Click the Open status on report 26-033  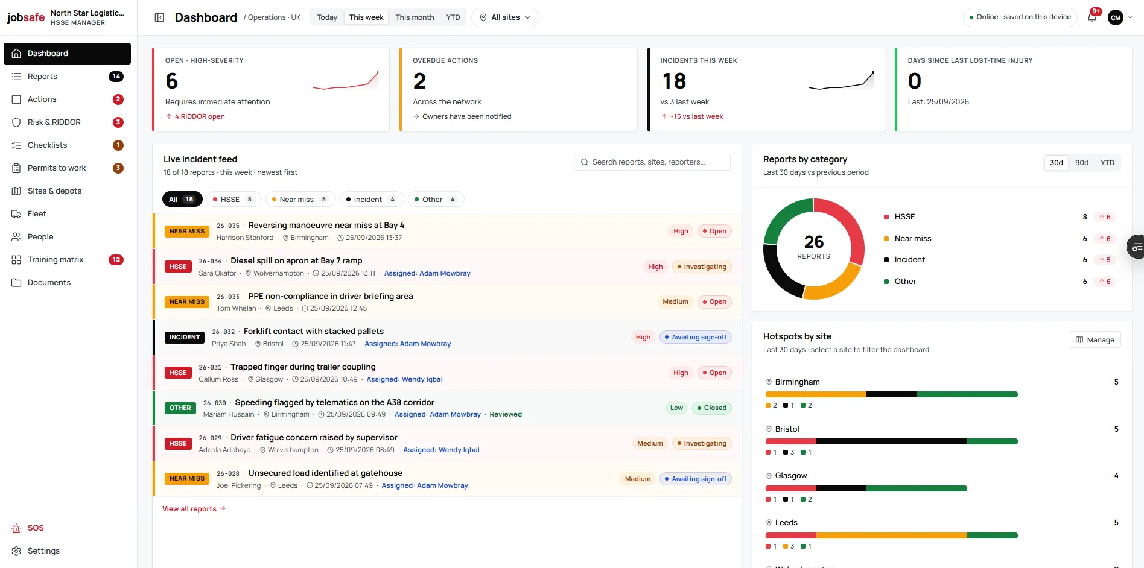click(714, 302)
